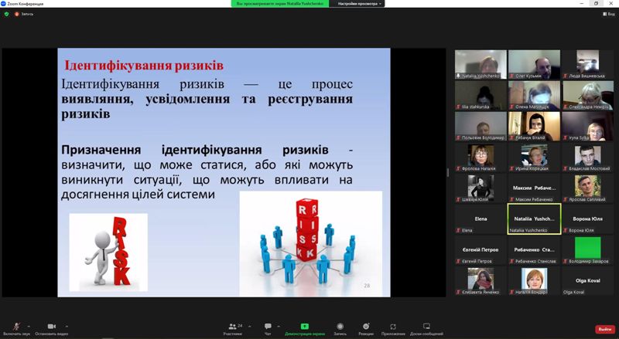Select Єлизавета Яненко participant tile
619x339 pixels.
pyautogui.click(x=480, y=280)
